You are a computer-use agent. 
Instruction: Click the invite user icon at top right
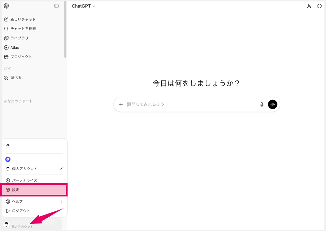coord(309,6)
